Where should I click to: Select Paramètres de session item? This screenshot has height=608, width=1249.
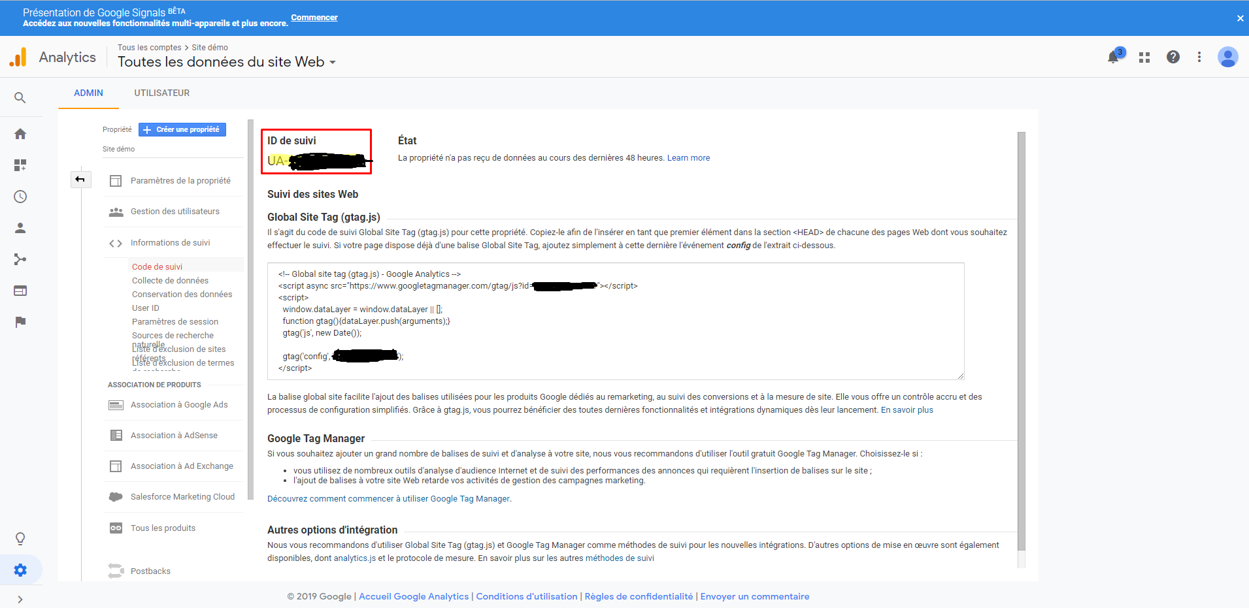[175, 322]
